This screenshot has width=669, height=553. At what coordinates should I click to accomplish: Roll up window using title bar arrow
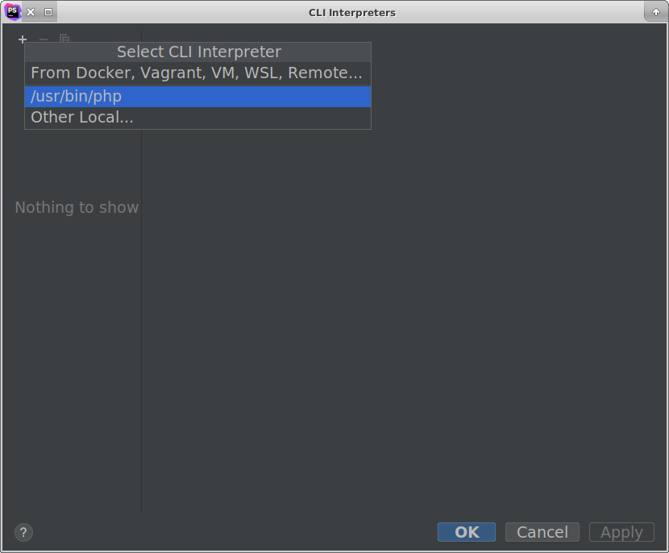pos(656,12)
